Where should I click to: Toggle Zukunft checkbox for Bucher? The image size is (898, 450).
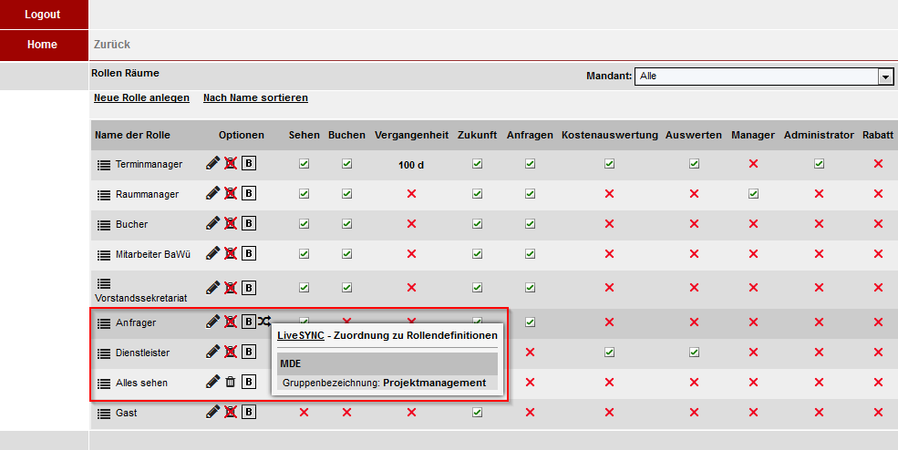pos(477,223)
